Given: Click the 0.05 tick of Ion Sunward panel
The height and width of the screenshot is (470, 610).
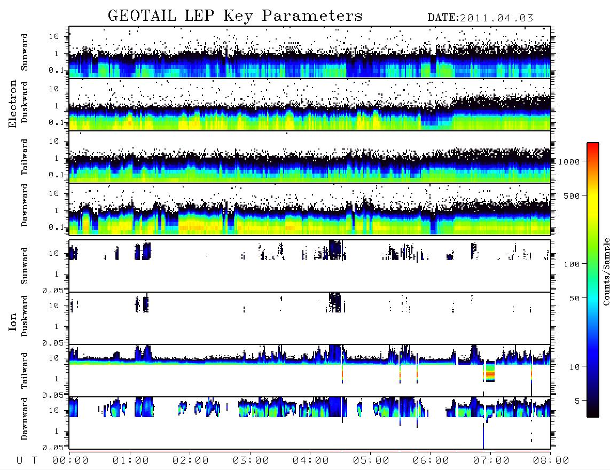Looking at the screenshot, I should (x=52, y=291).
